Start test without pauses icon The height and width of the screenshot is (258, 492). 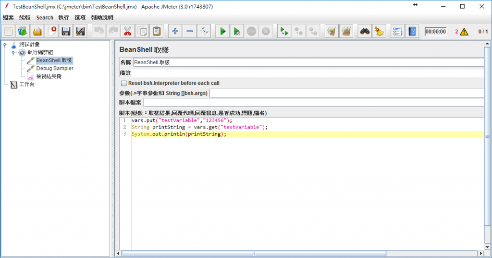(x=237, y=31)
